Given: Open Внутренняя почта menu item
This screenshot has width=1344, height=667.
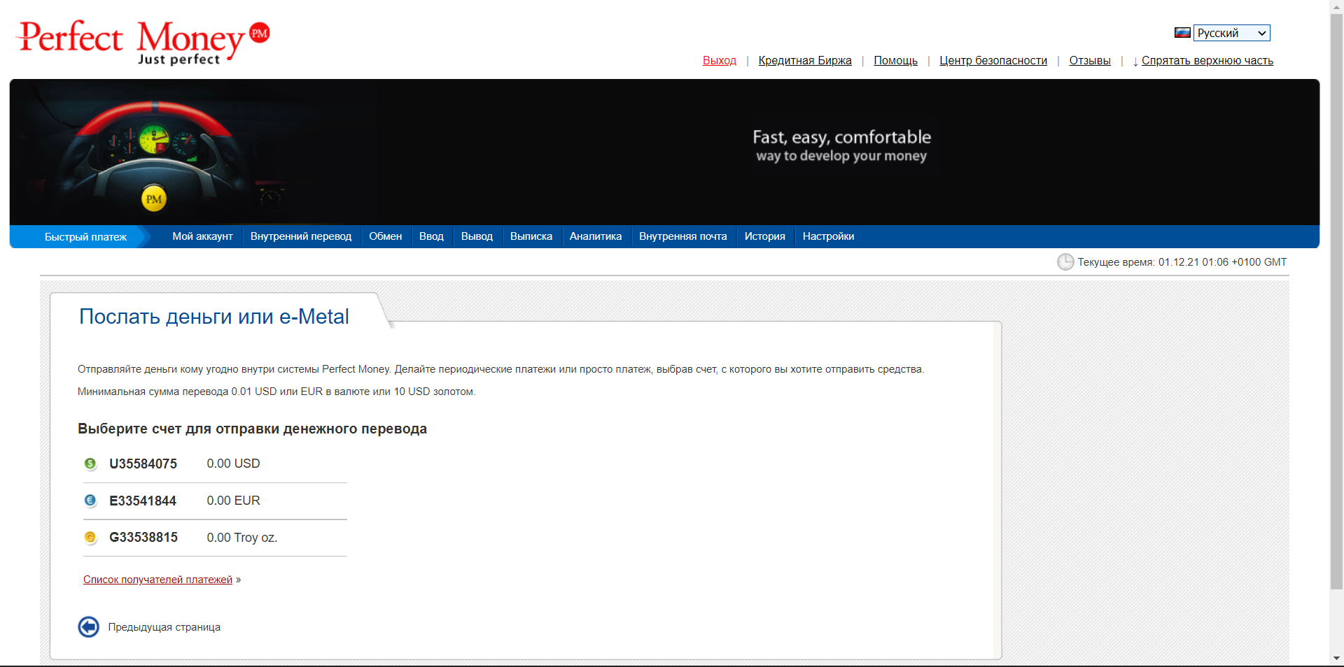Looking at the screenshot, I should [683, 236].
